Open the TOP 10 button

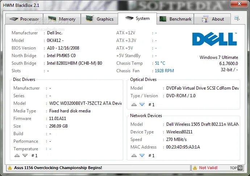coord(236,168)
